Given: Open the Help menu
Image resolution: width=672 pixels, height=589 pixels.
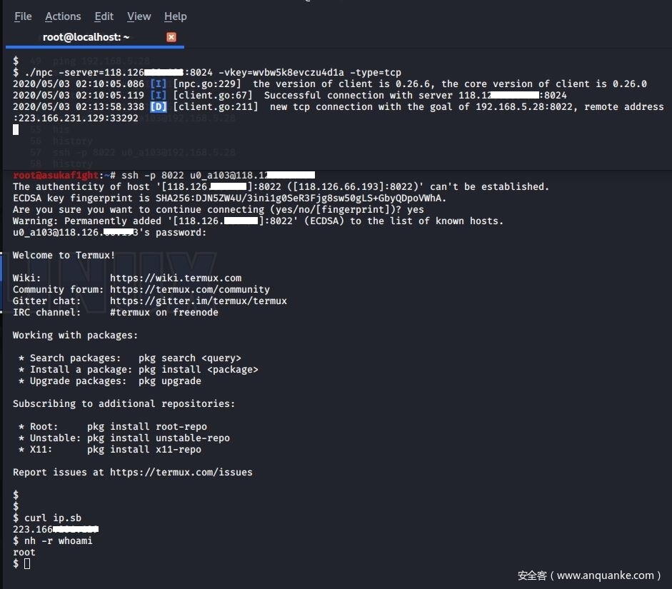Looking at the screenshot, I should click(175, 16).
